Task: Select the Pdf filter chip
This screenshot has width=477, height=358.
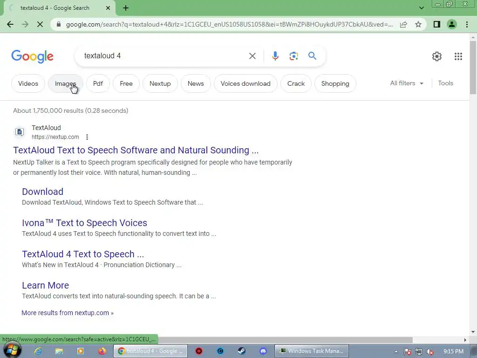Action: click(x=98, y=83)
